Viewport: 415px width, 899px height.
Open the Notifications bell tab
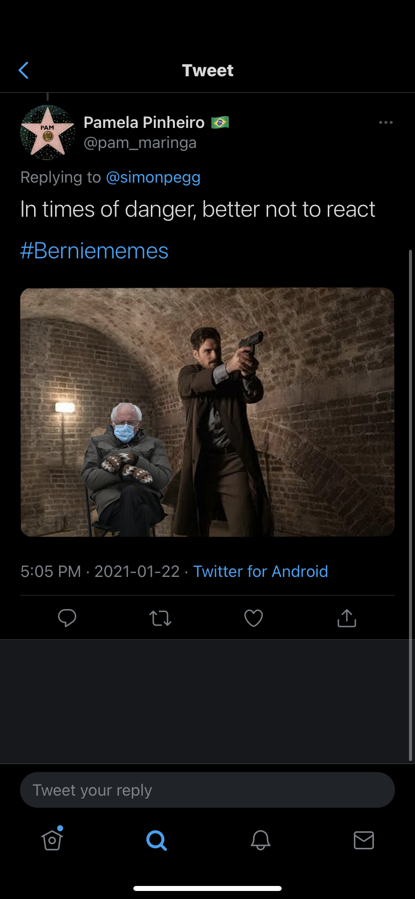tap(261, 840)
